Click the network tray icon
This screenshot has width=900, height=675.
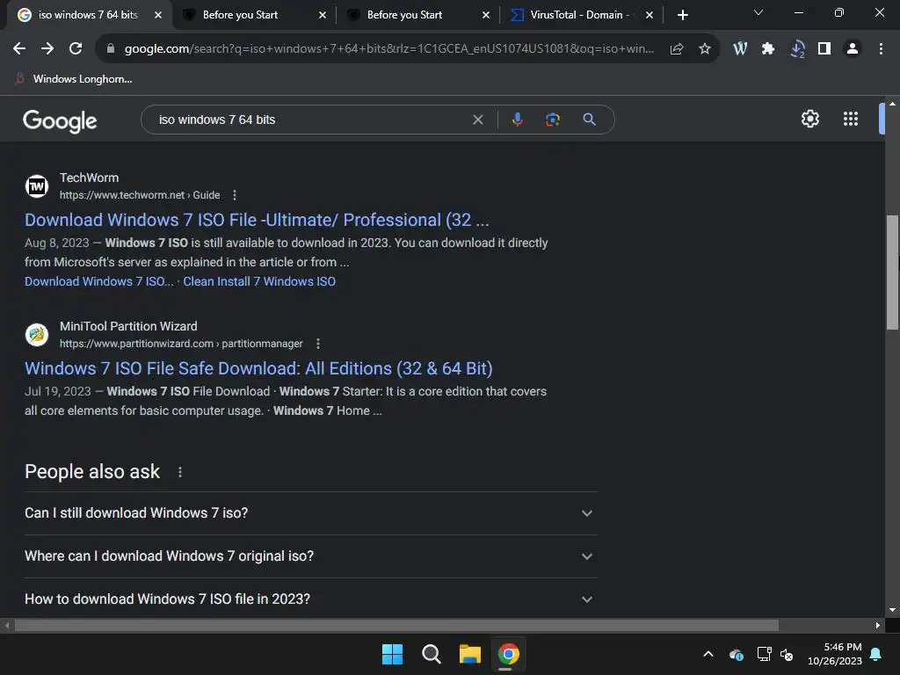764,654
